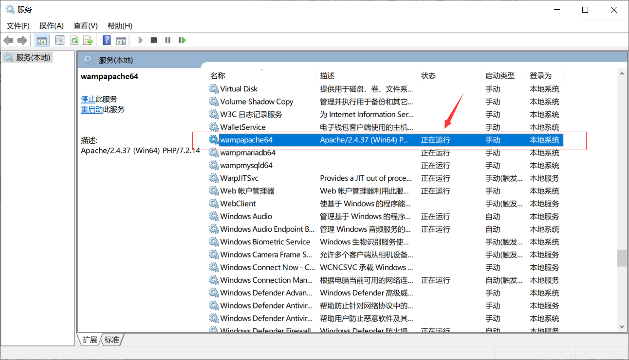The width and height of the screenshot is (629, 360).
Task: Click the gear icon beside 服务(本地) tree node
Action: [x=8, y=57]
